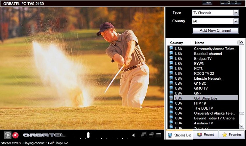Close the ORBATEL PC-TVS window
246x146 pixels.
pyautogui.click(x=236, y=3)
